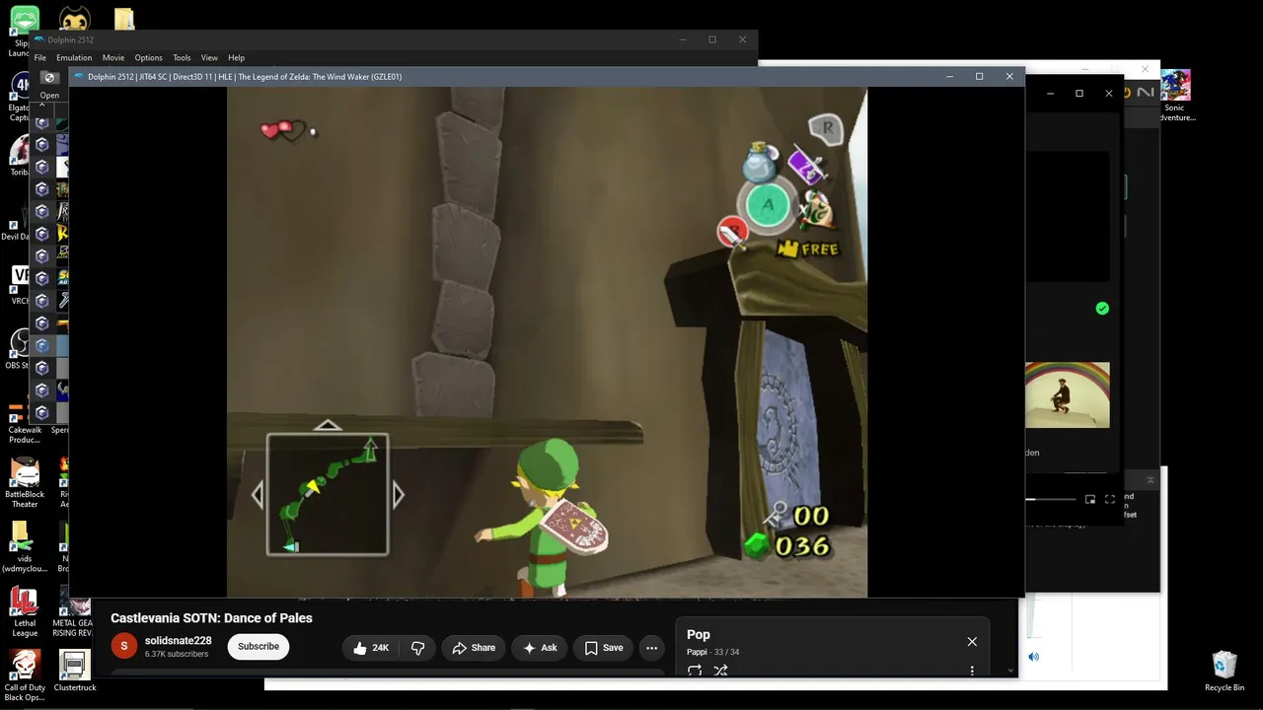
Task: Click the purple telescope item icon in HUD
Action: coord(806,166)
